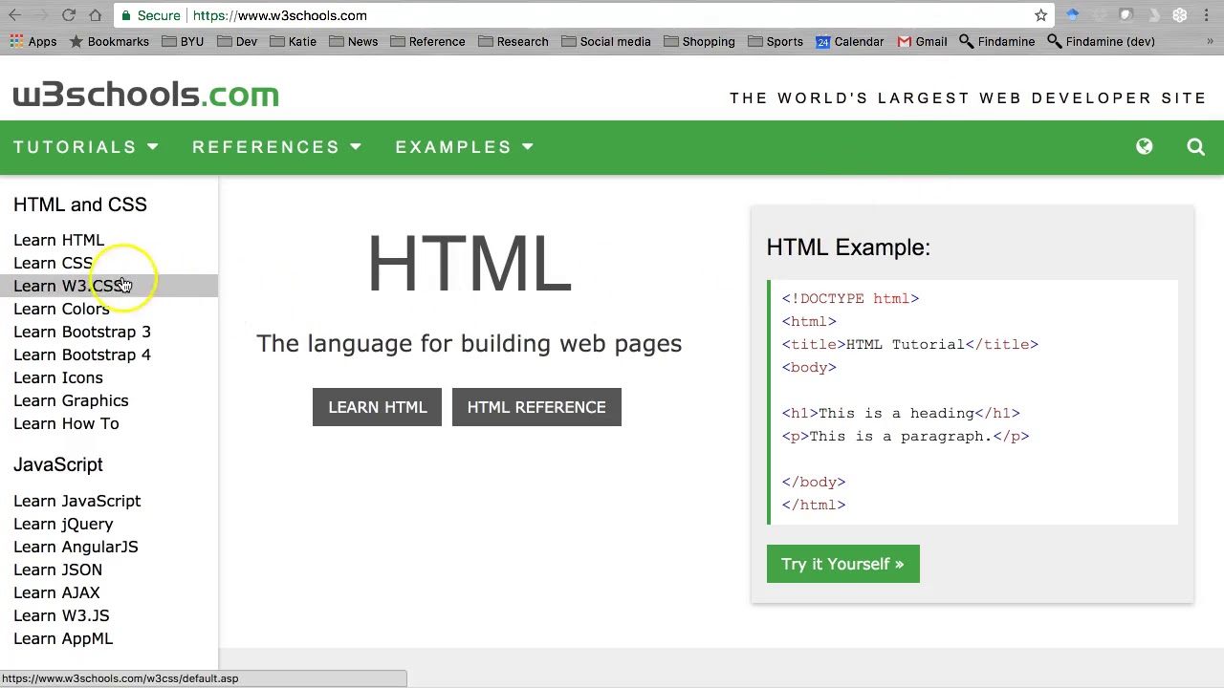1224x688 pixels.
Task: Click 'The language for building web pages' text
Action: pos(469,344)
